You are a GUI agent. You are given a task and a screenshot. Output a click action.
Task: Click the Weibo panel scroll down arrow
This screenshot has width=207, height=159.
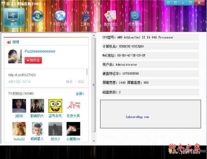[x=94, y=141]
